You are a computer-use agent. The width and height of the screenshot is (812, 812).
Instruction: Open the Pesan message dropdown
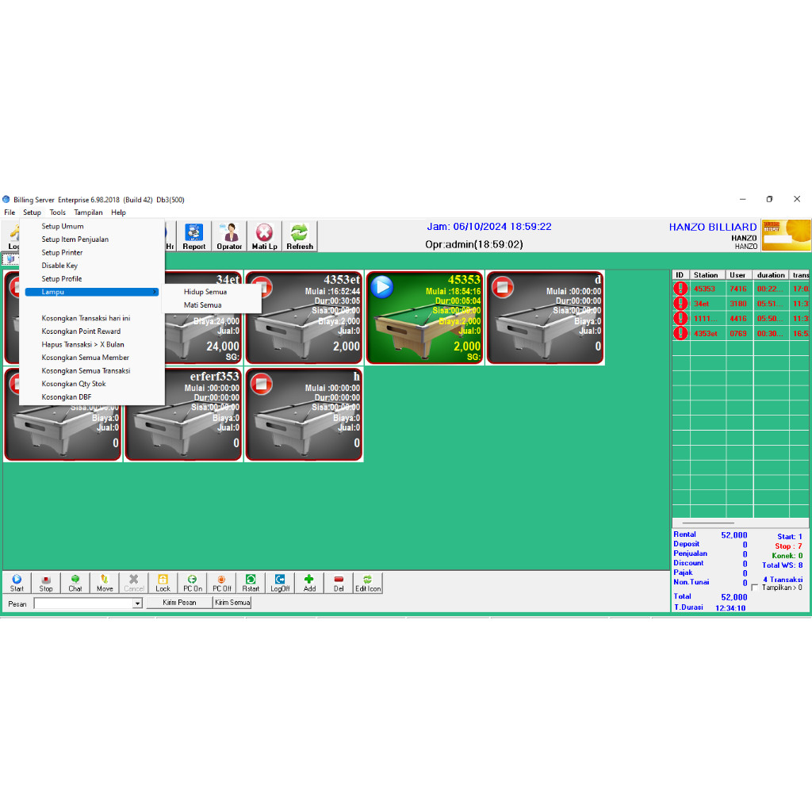[x=137, y=603]
